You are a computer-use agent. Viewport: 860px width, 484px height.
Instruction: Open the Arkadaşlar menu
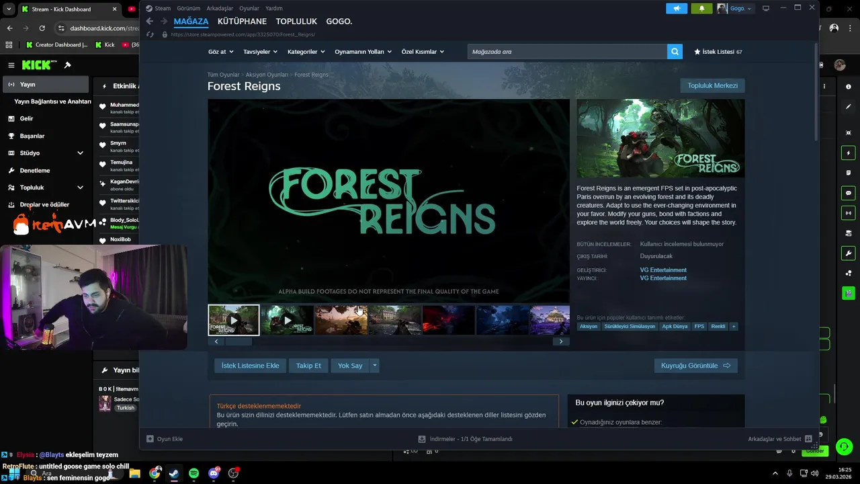220,8
